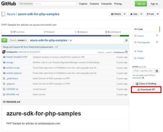Screen dimensions: 163x132
Task: Click pull request #7 link in commit message
Action: tap(22, 47)
